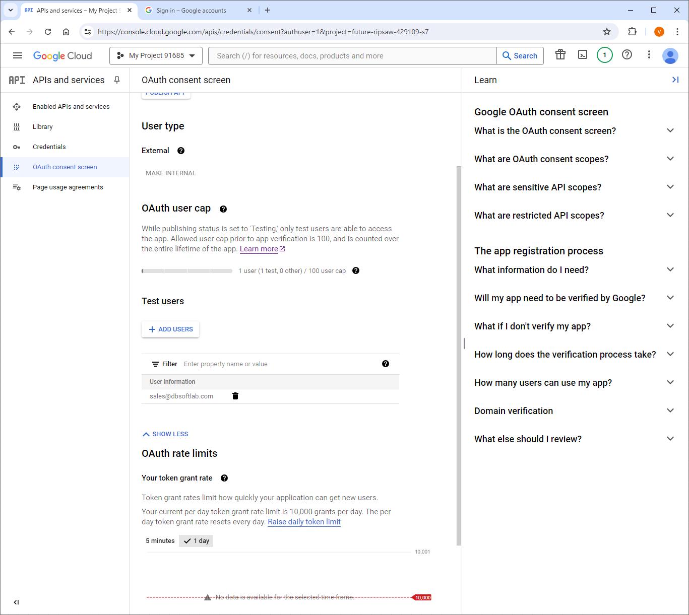Image resolution: width=689 pixels, height=615 pixels.
Task: Collapse section with SHOW LESS
Action: point(165,434)
